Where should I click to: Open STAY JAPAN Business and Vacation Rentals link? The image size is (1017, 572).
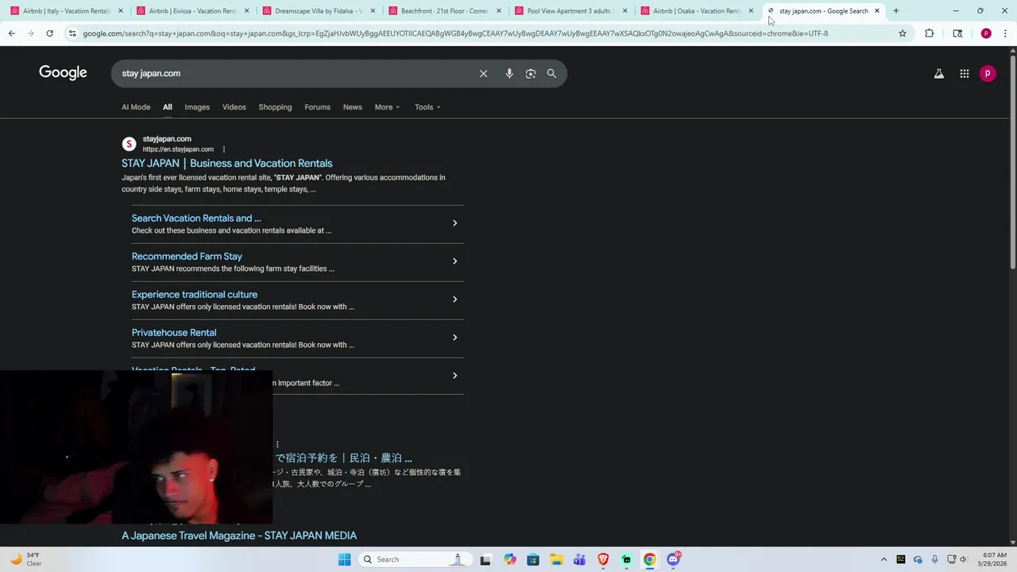tap(227, 164)
